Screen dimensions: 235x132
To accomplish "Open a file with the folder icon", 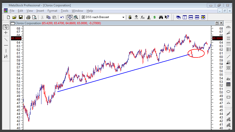I will point(14,17).
